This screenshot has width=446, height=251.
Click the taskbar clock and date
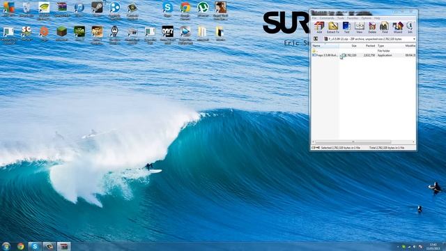[x=433, y=246]
